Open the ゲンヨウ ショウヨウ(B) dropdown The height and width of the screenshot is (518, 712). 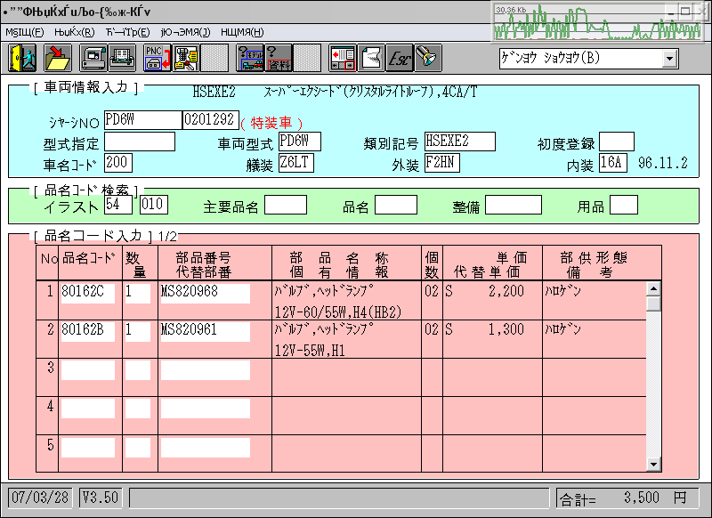[x=669, y=59]
